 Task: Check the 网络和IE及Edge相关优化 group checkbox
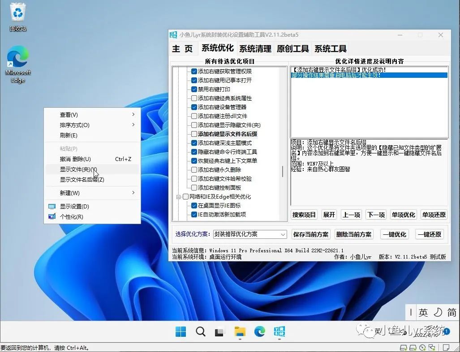[185, 196]
